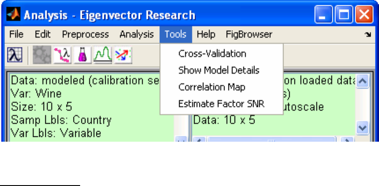Viewport: 379px width, 186px height.
Task: Click the purple flask scores icon
Action: [82, 55]
